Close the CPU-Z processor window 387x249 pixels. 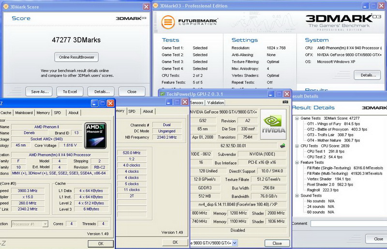[111, 103]
